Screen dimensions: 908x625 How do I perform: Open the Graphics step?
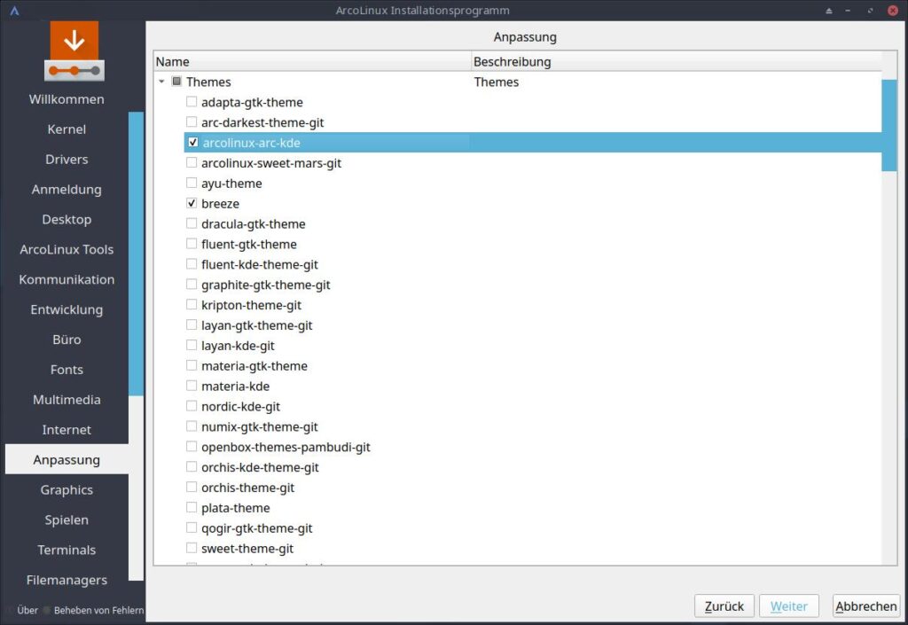[67, 490]
